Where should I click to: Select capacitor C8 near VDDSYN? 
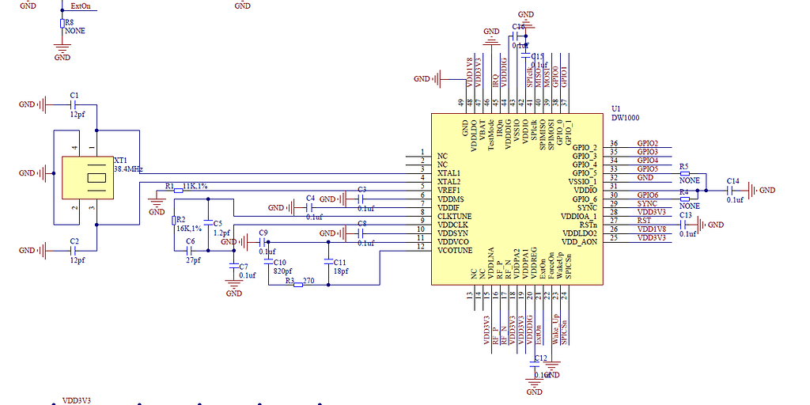click(361, 233)
